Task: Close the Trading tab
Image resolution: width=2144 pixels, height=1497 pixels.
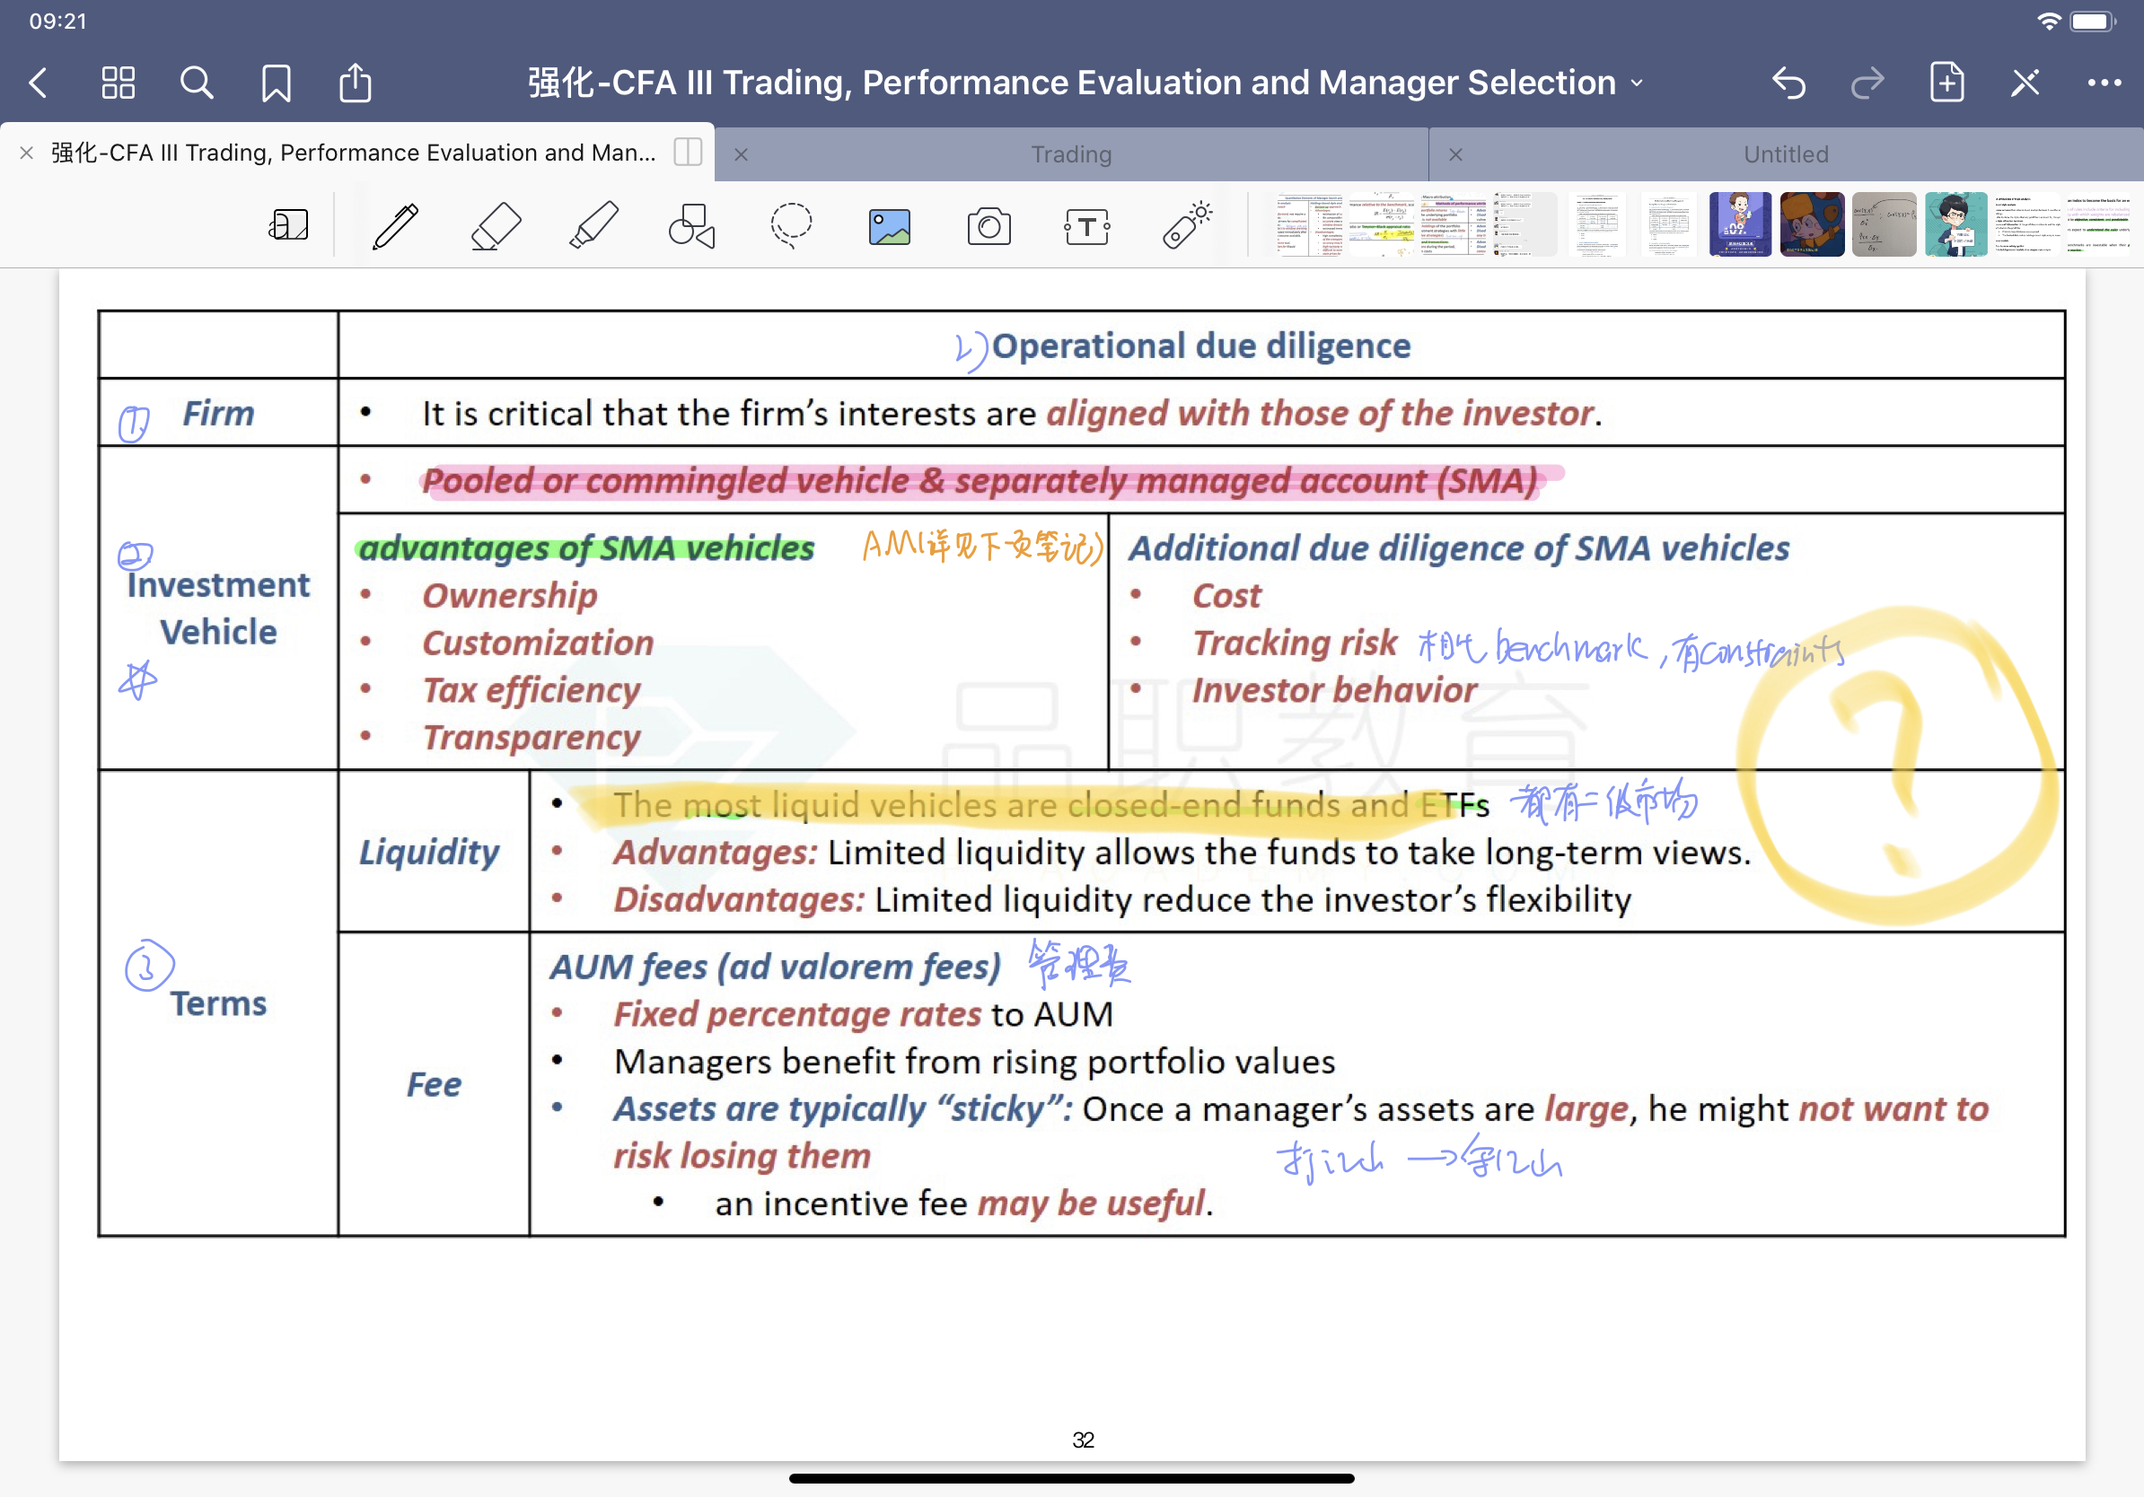Action: pos(741,154)
